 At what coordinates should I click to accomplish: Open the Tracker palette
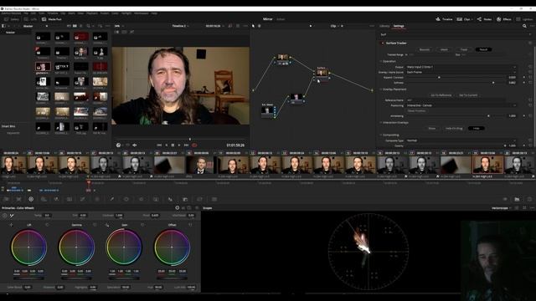pos(141,199)
